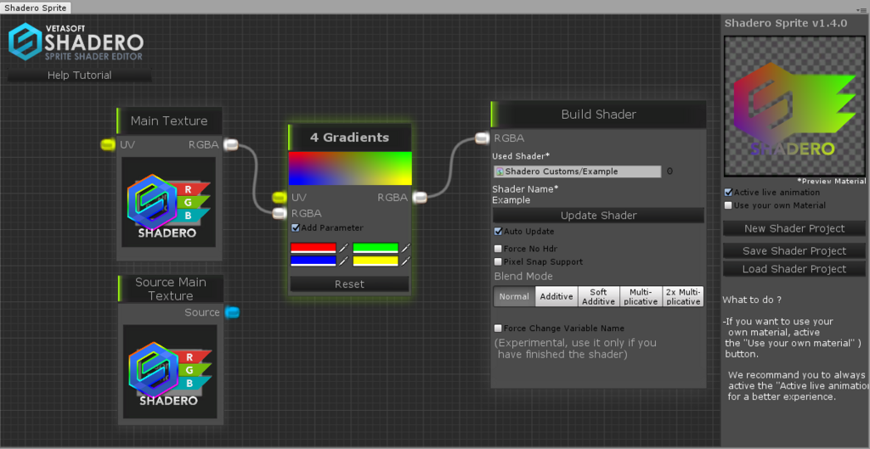Enable Force No Hdr

[498, 249]
